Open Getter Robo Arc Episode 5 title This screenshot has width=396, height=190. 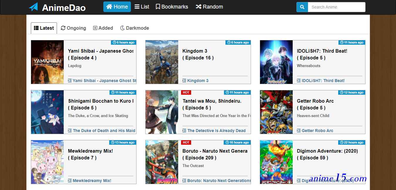tap(315, 104)
